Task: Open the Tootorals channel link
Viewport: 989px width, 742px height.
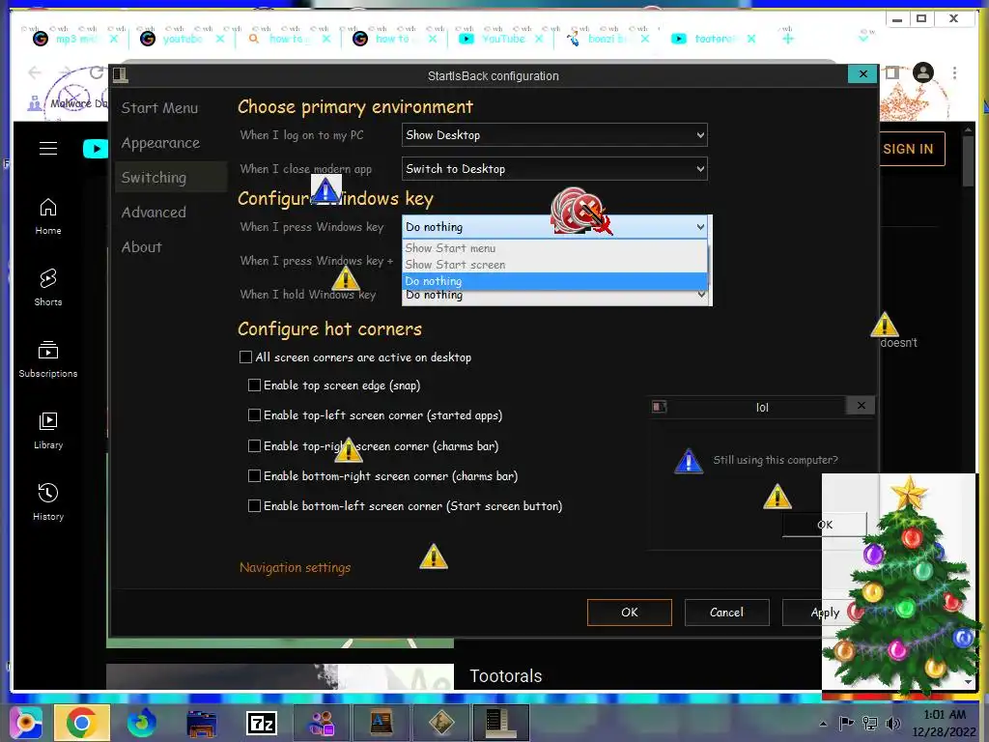Action: point(506,676)
